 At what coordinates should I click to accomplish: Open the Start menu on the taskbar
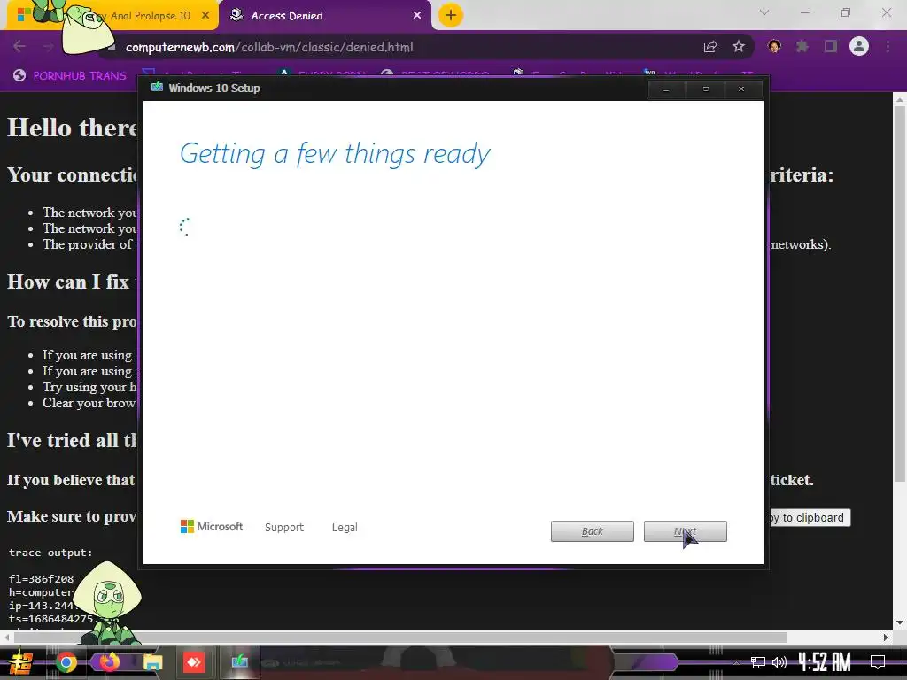21,663
